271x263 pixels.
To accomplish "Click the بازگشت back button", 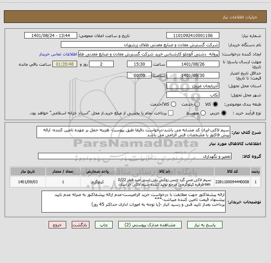I will 81,225.
